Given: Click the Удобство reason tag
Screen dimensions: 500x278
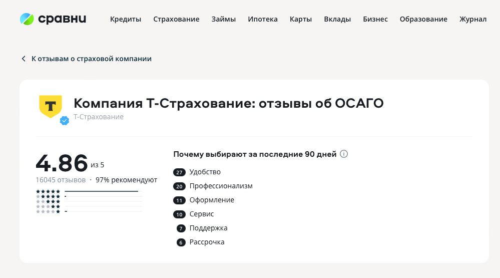Looking at the screenshot, I should [x=205, y=172].
